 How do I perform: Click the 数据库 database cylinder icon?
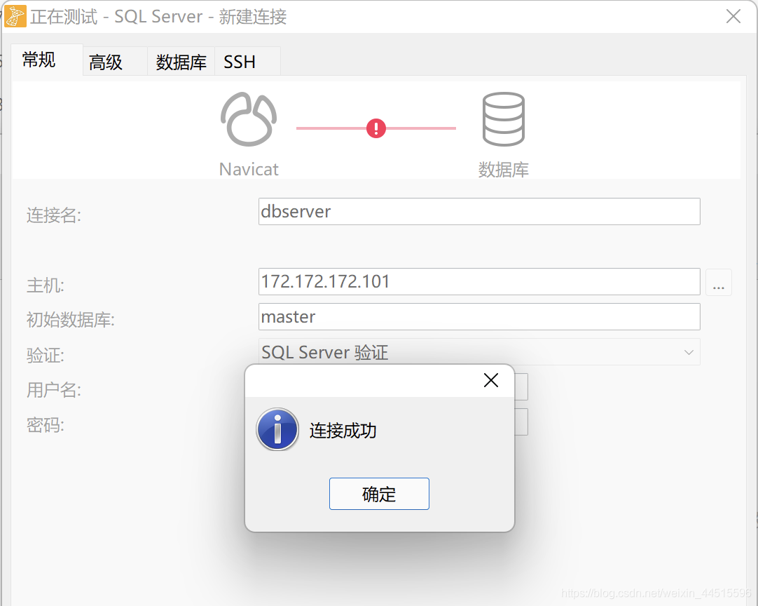coord(503,118)
